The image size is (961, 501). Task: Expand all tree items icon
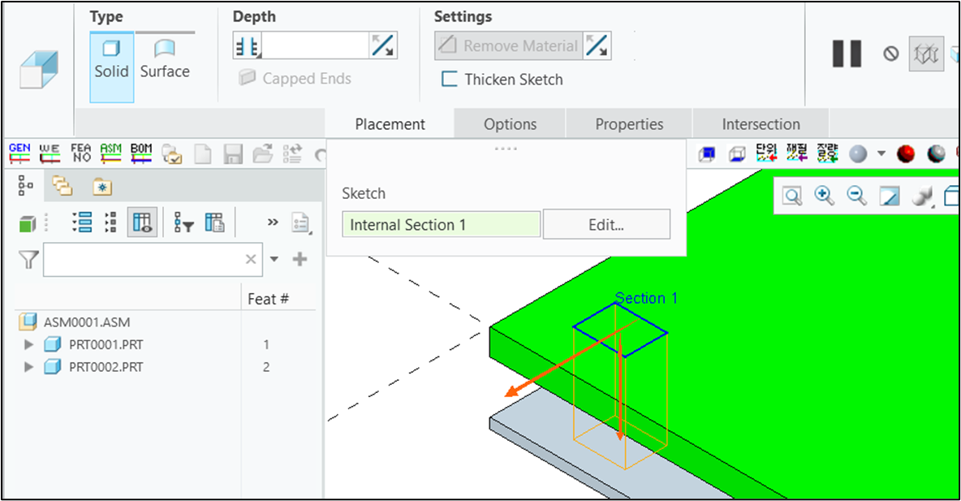coord(81,222)
